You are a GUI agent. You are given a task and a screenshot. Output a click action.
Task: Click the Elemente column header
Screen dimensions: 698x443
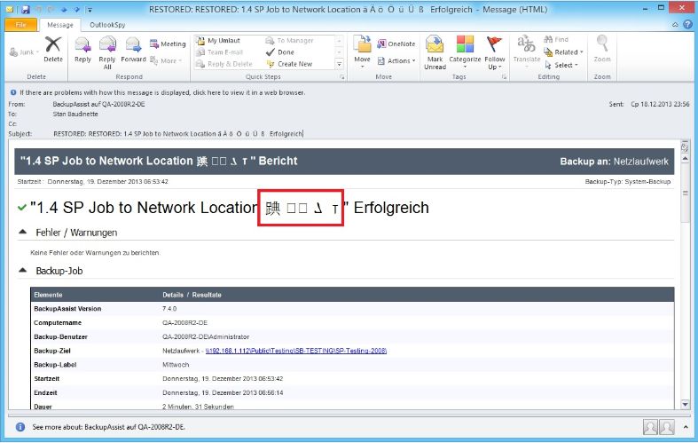tap(48, 295)
